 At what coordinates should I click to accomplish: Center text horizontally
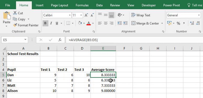pos(106,23)
